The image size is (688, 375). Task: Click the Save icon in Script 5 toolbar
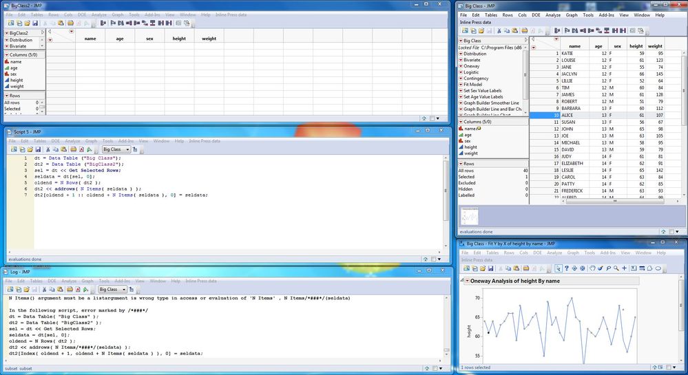pyautogui.click(x=38, y=149)
